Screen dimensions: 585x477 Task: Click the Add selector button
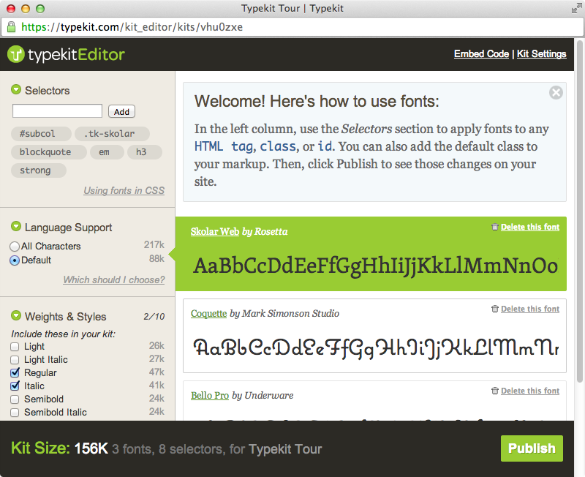[121, 112]
